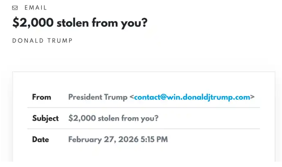Viewport: 282px width, 167px height.
Task: Click the empty card area below Date row
Action: coord(143,157)
